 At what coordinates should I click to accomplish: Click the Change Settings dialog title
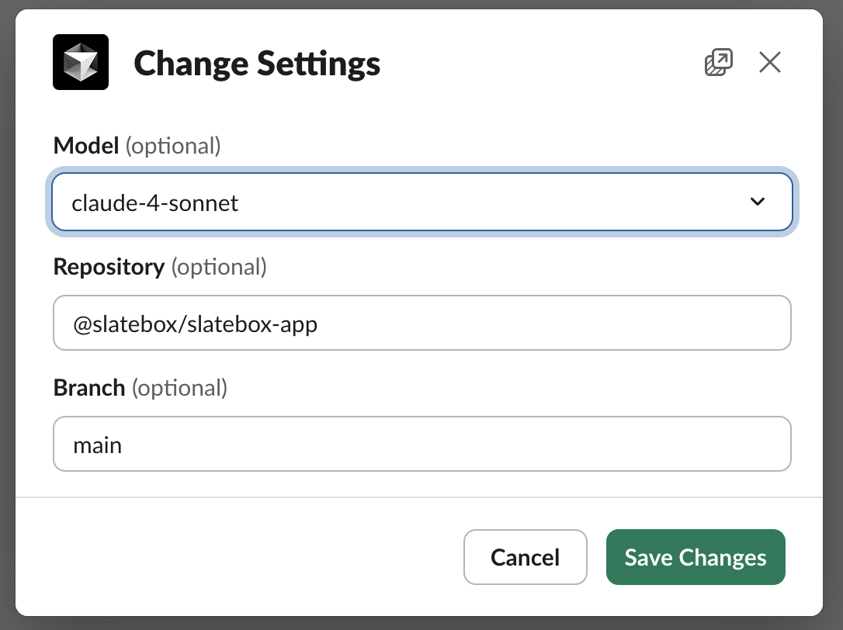257,64
